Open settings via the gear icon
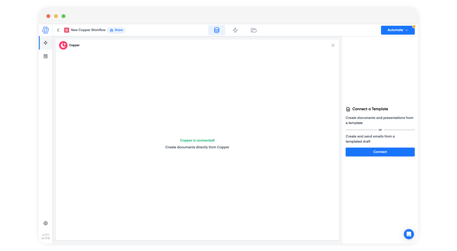 click(45, 223)
